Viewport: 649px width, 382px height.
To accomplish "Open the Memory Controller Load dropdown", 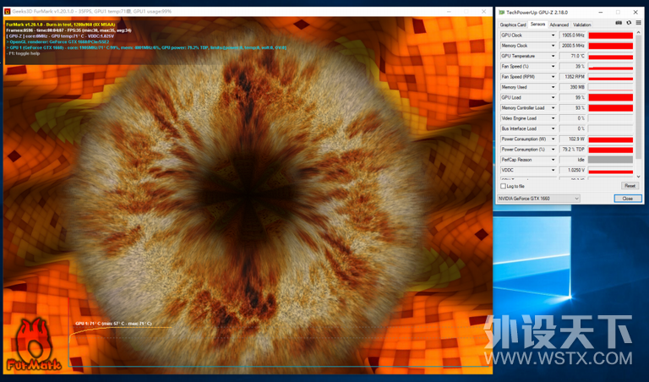I will (x=553, y=108).
